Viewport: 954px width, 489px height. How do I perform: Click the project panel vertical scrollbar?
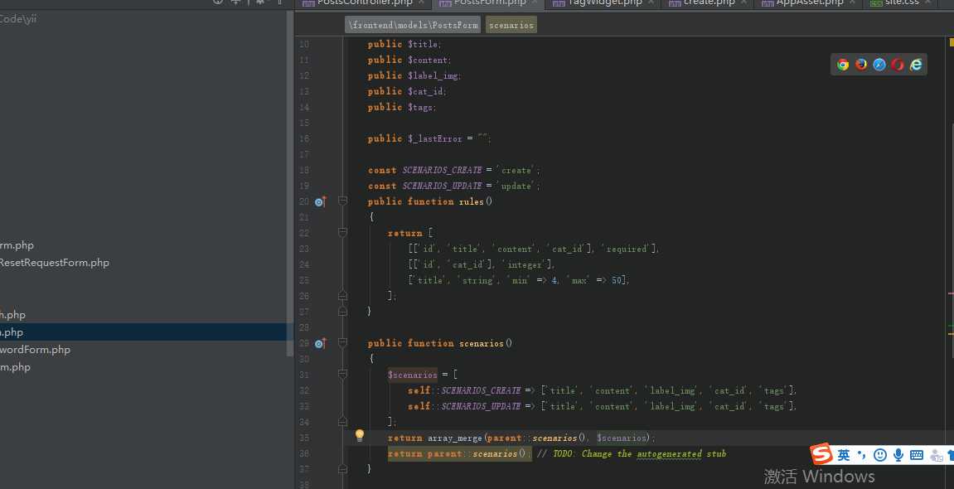point(290,182)
